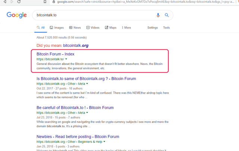Click the browser forward arrow icon
Image resolution: width=239 pixels, height=151 pixels.
12,1
